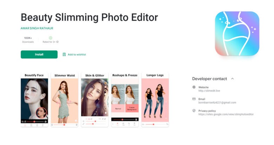Open developer page AMAR SINGH RATHAUR
The image size is (274, 145).
coord(37,28)
